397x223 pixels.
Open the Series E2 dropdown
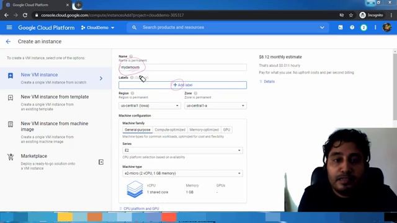(182, 151)
